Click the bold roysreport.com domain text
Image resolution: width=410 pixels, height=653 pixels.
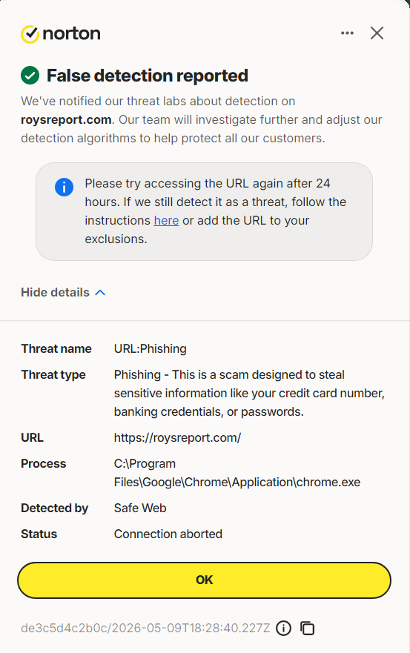pyautogui.click(x=66, y=119)
